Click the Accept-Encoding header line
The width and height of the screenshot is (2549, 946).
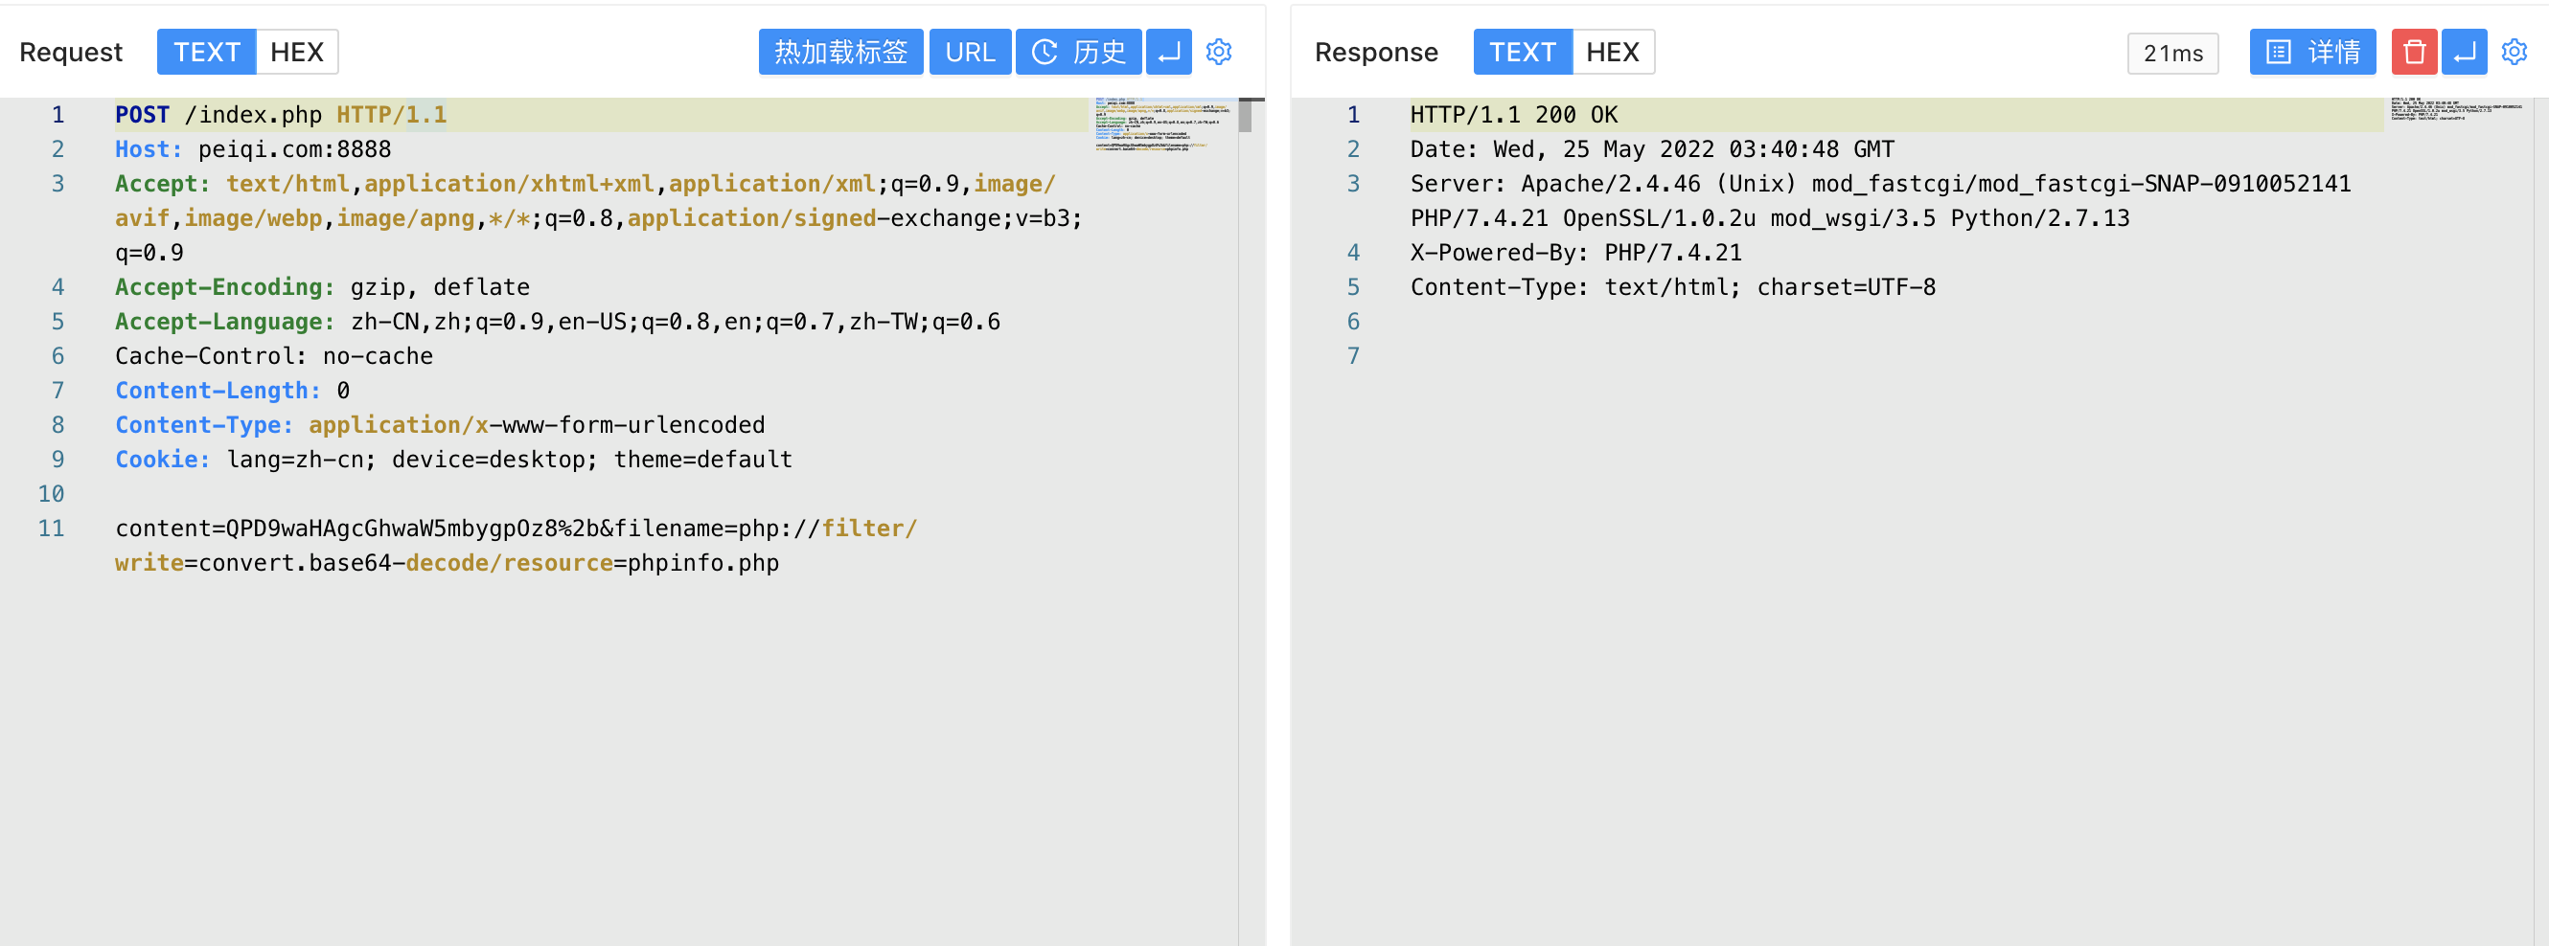pos(323,286)
